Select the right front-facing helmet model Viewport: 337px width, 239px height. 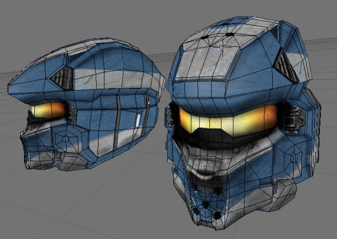pyautogui.click(x=243, y=123)
